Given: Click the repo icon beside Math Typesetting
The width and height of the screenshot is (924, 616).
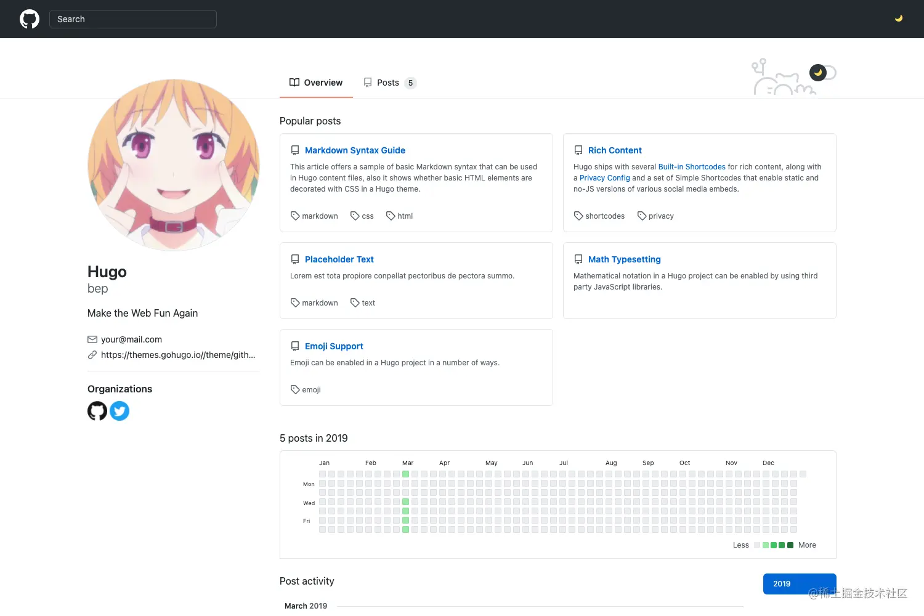Looking at the screenshot, I should tap(578, 259).
